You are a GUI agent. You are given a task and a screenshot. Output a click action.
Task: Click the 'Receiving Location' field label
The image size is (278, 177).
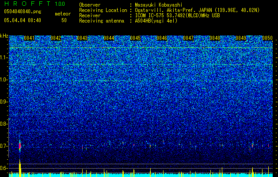point(103,10)
